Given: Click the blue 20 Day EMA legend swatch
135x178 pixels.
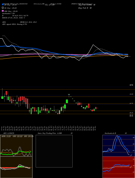Looking at the screenshot, I should (3, 4).
